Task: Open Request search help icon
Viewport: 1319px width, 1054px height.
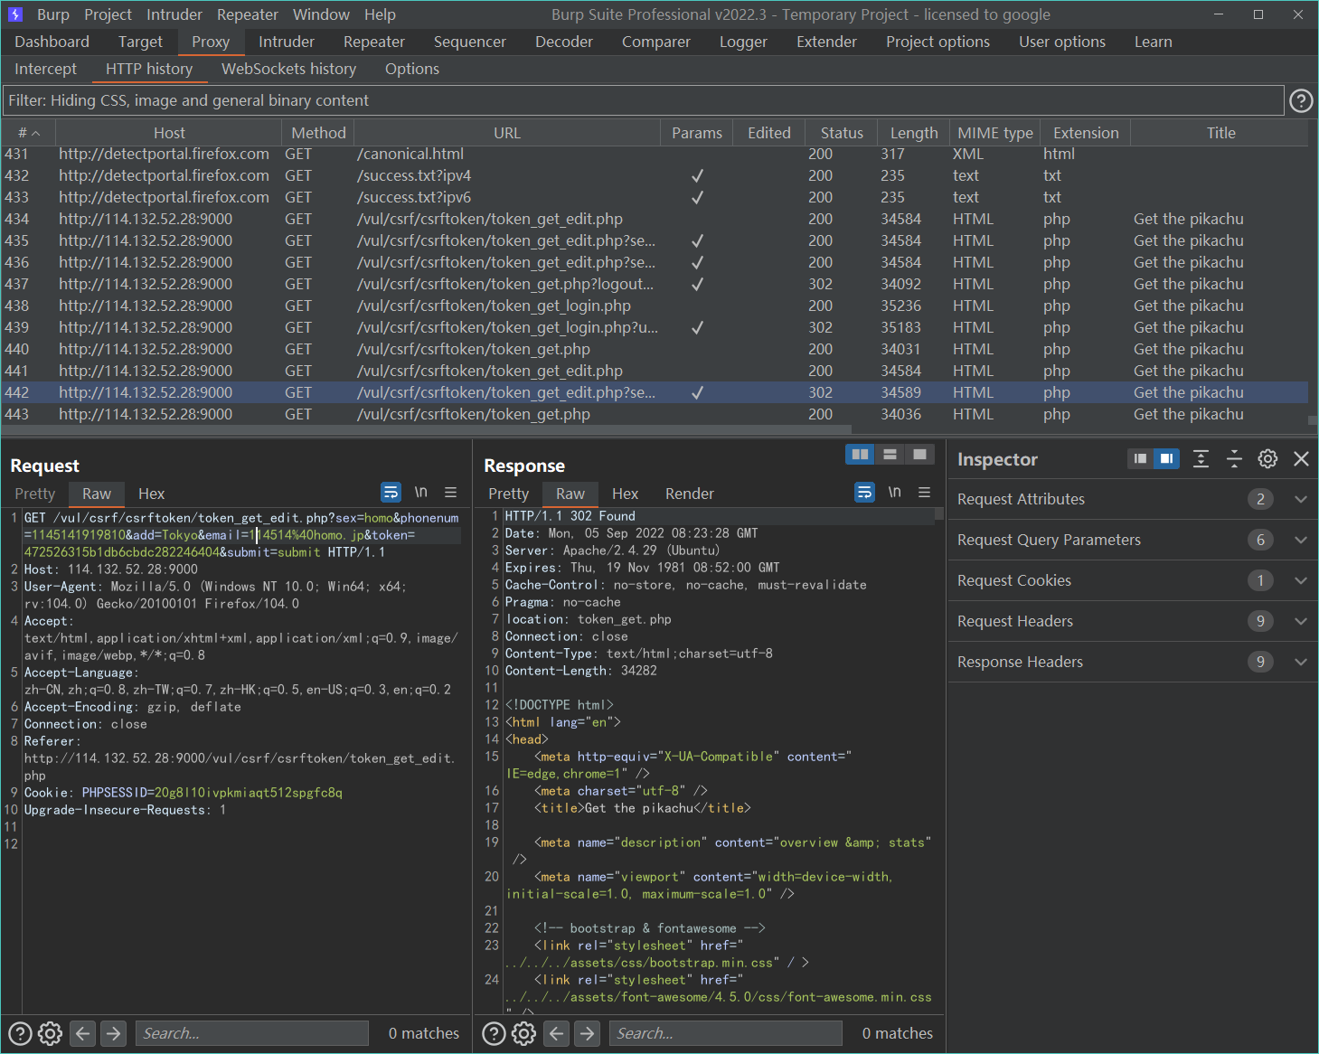Action: [x=20, y=1033]
